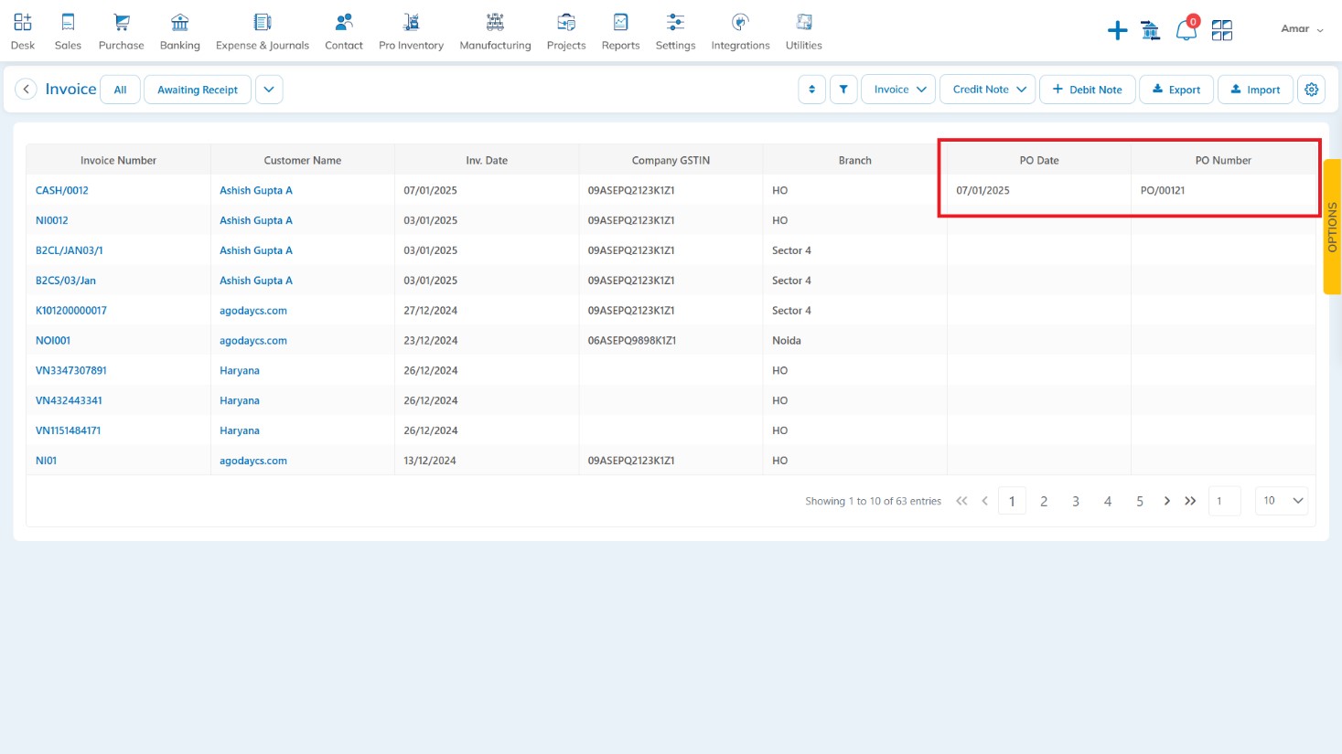Open the Banking module
Screen dimensions: 1342x754
pos(180,31)
